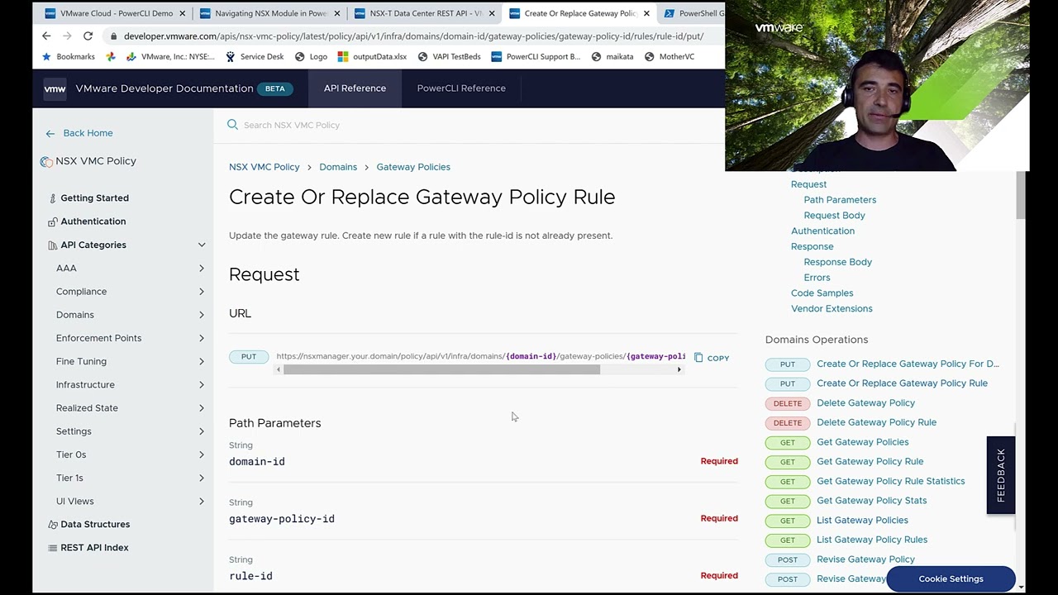The width and height of the screenshot is (1058, 595).
Task: Open List Gateway Policy Rules operation
Action: pyautogui.click(x=872, y=540)
